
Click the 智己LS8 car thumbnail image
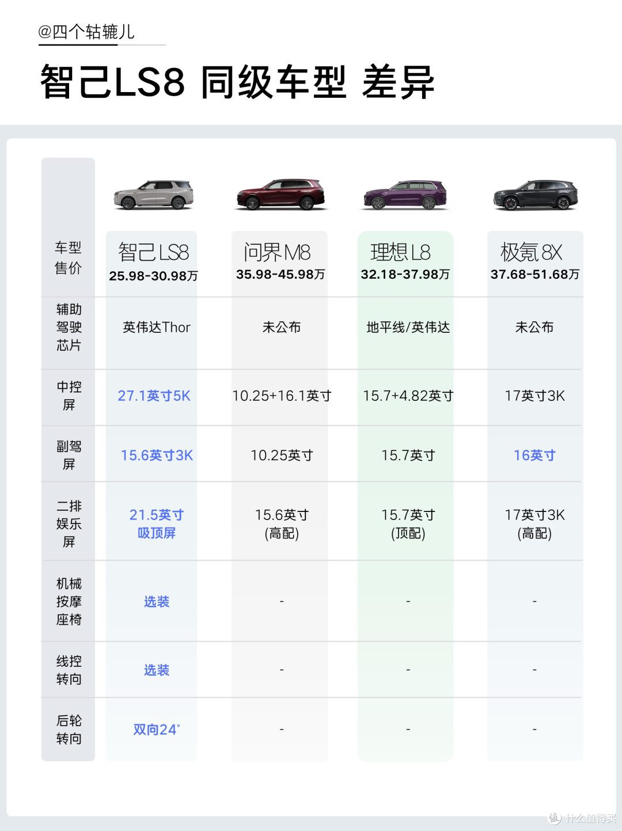(153, 195)
